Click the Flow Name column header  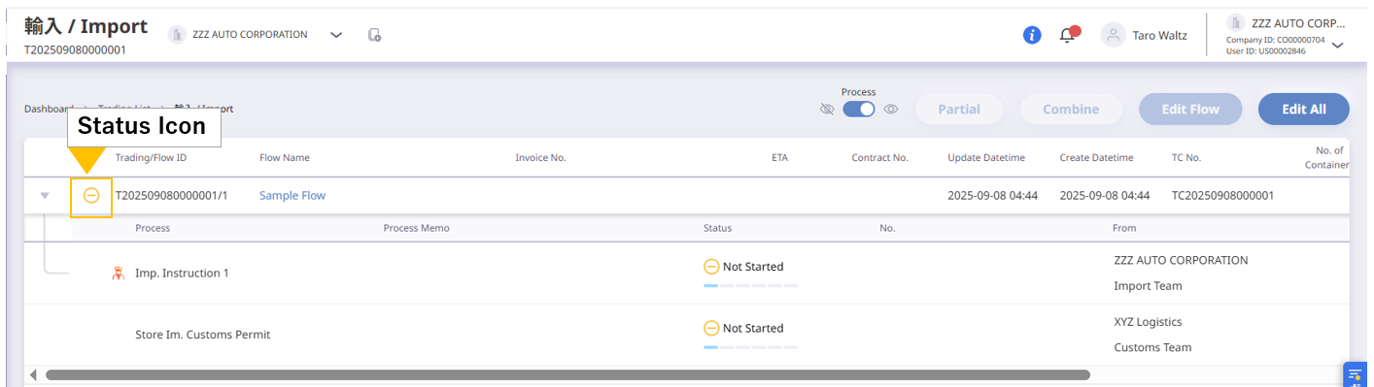[x=285, y=158]
